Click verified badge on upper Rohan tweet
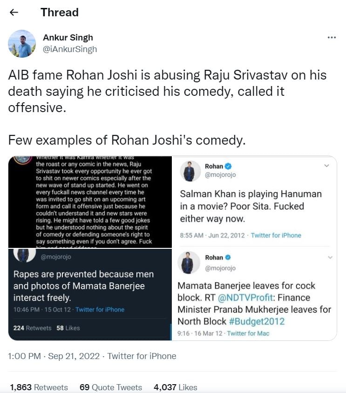 (x=228, y=166)
